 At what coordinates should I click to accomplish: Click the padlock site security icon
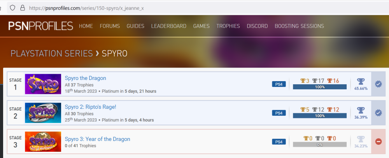[22, 7]
